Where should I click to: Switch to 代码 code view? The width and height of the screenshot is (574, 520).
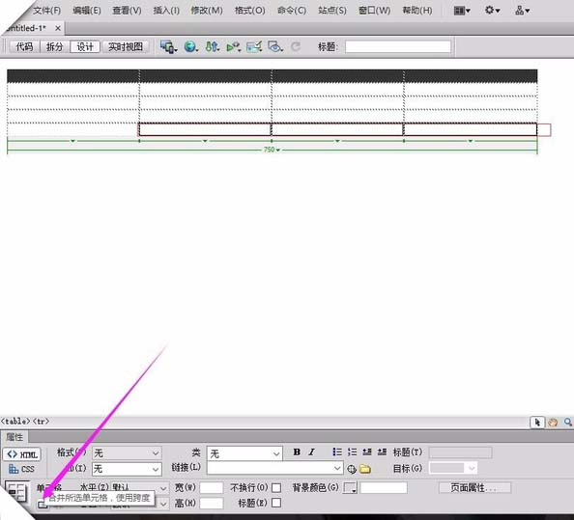pos(24,46)
